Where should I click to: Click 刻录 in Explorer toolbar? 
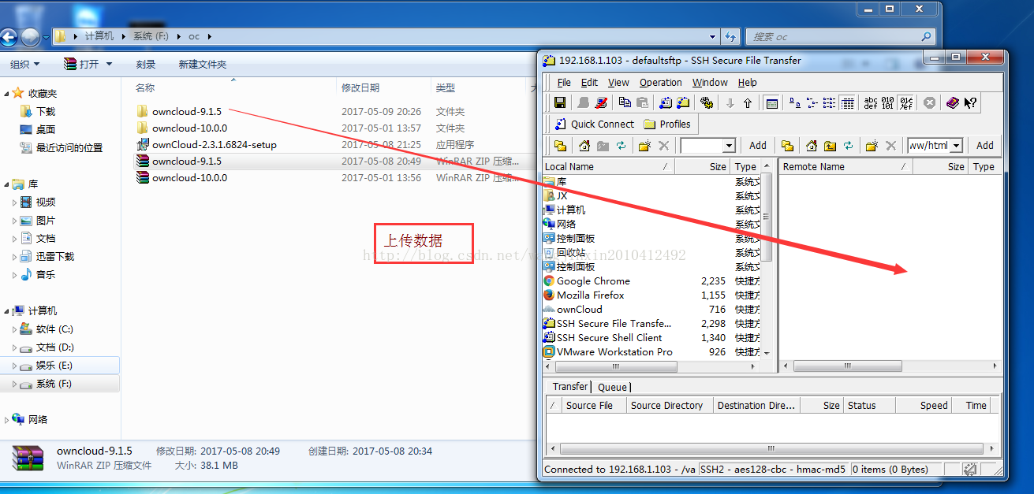[x=146, y=64]
